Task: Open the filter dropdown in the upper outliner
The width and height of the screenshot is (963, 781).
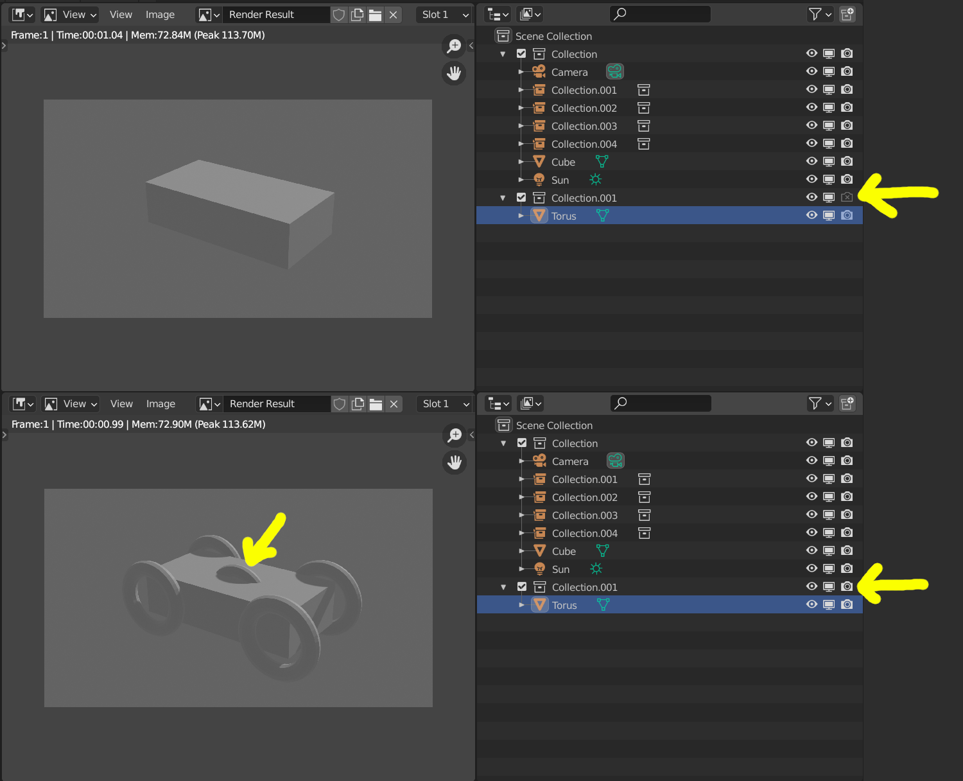Action: pyautogui.click(x=820, y=14)
